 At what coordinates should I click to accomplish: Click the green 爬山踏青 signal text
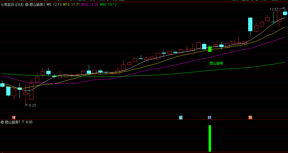pos(216,63)
